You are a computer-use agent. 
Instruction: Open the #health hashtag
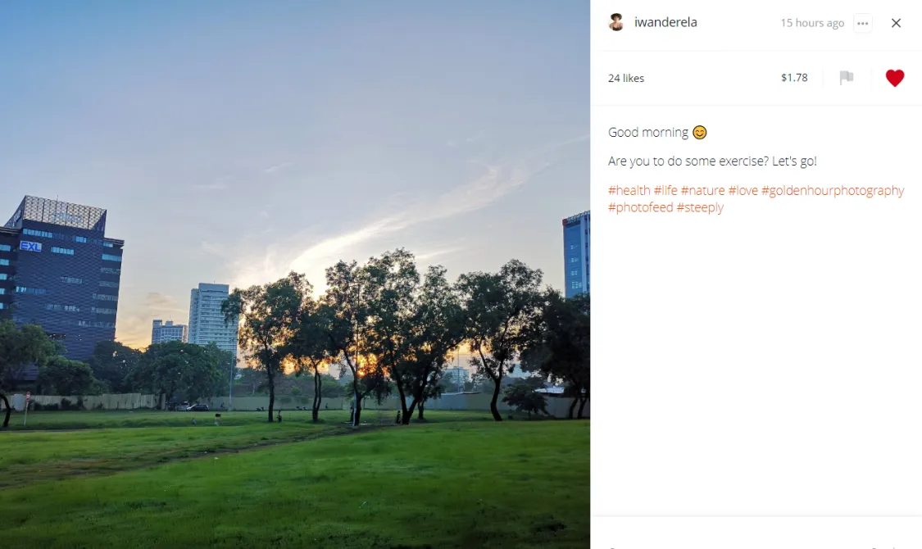pyautogui.click(x=629, y=190)
